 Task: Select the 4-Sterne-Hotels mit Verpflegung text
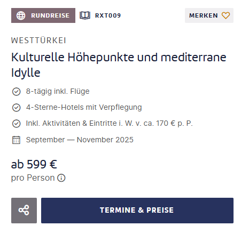84,108
